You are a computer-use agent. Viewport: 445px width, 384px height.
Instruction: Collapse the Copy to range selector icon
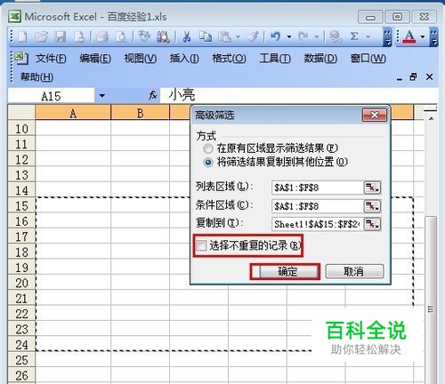click(372, 224)
